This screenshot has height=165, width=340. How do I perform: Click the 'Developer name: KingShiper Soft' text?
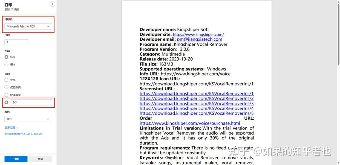pyautogui.click(x=174, y=30)
